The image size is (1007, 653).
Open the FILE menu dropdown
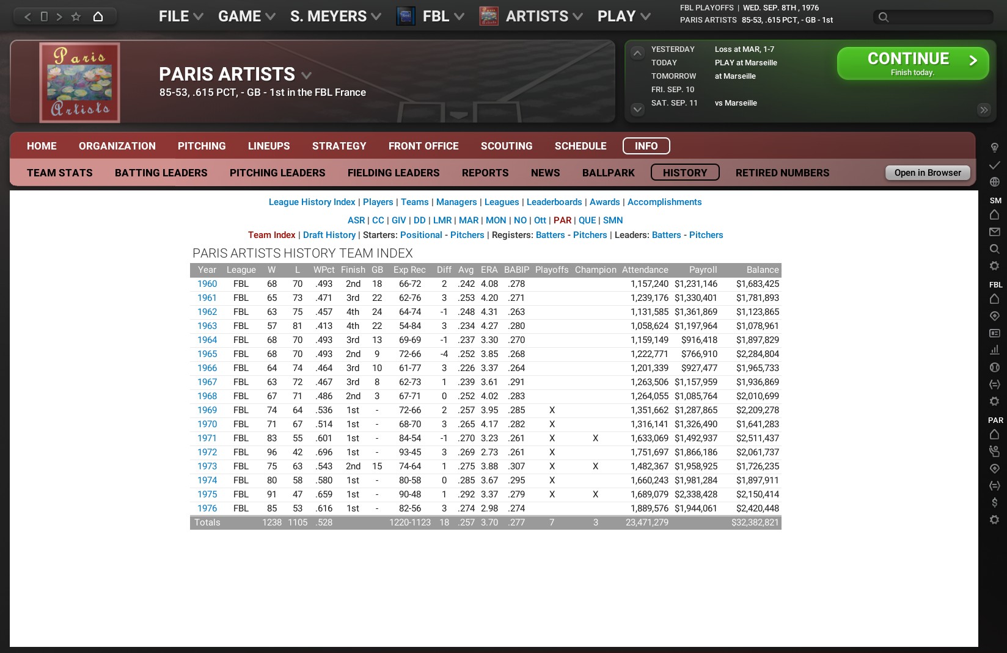180,16
